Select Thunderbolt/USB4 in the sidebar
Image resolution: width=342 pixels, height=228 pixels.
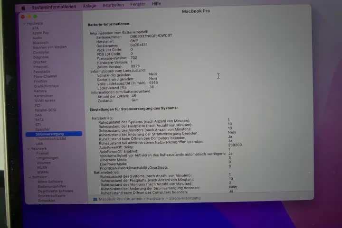tap(51, 139)
